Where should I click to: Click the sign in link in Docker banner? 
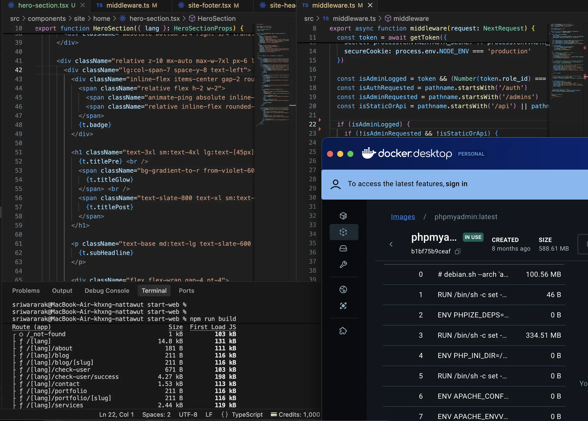(x=456, y=184)
